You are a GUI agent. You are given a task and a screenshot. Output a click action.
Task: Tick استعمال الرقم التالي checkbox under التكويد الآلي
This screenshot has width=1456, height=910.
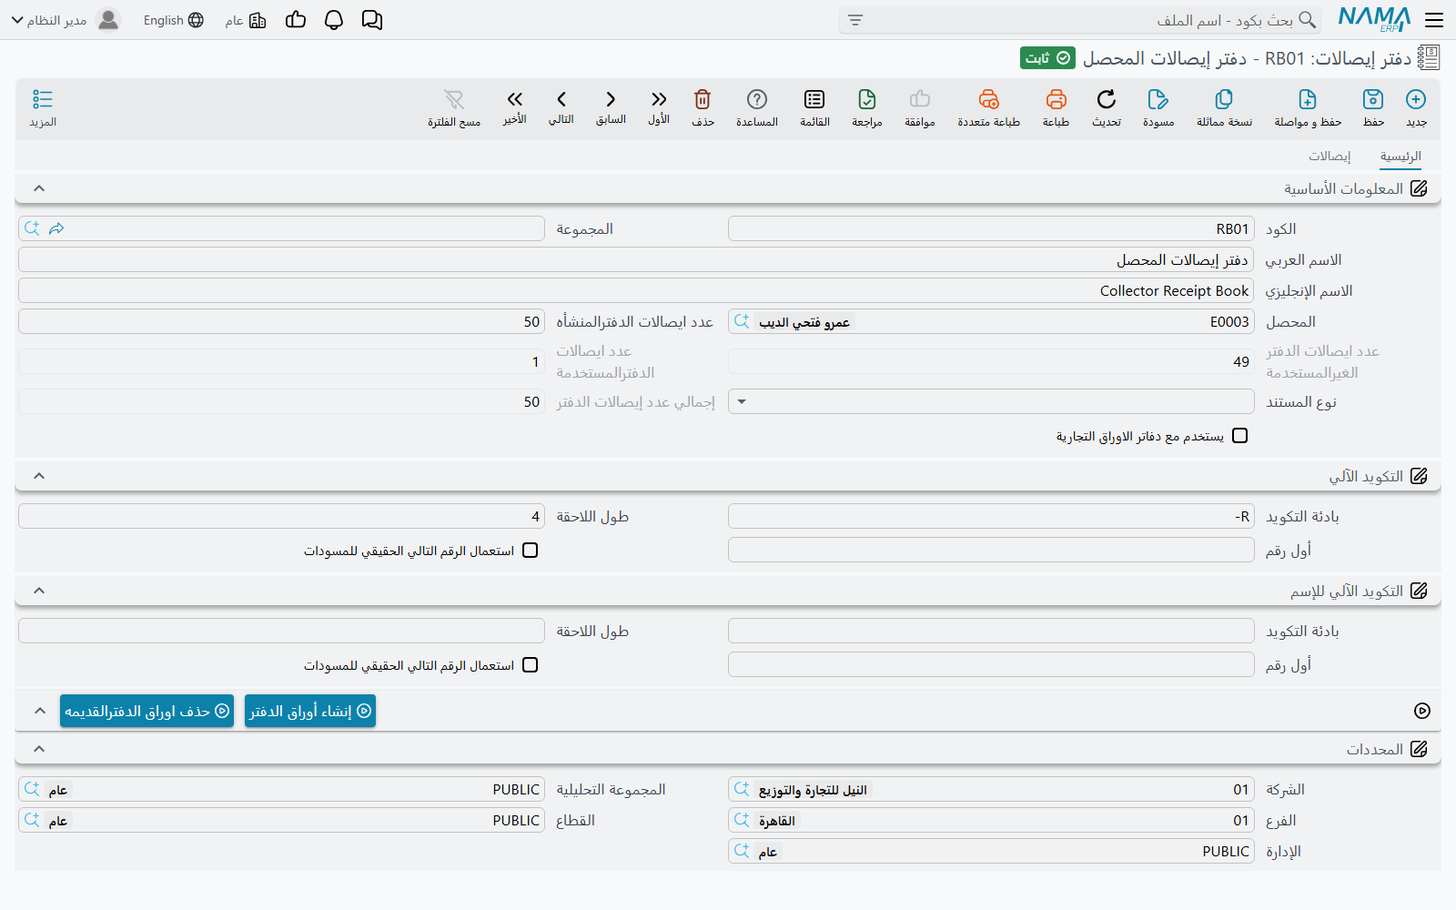pyautogui.click(x=531, y=551)
